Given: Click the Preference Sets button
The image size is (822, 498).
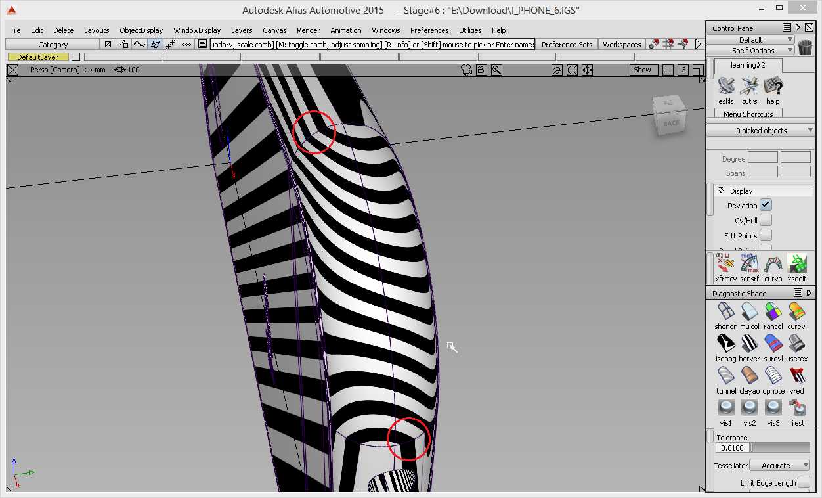Looking at the screenshot, I should [567, 45].
